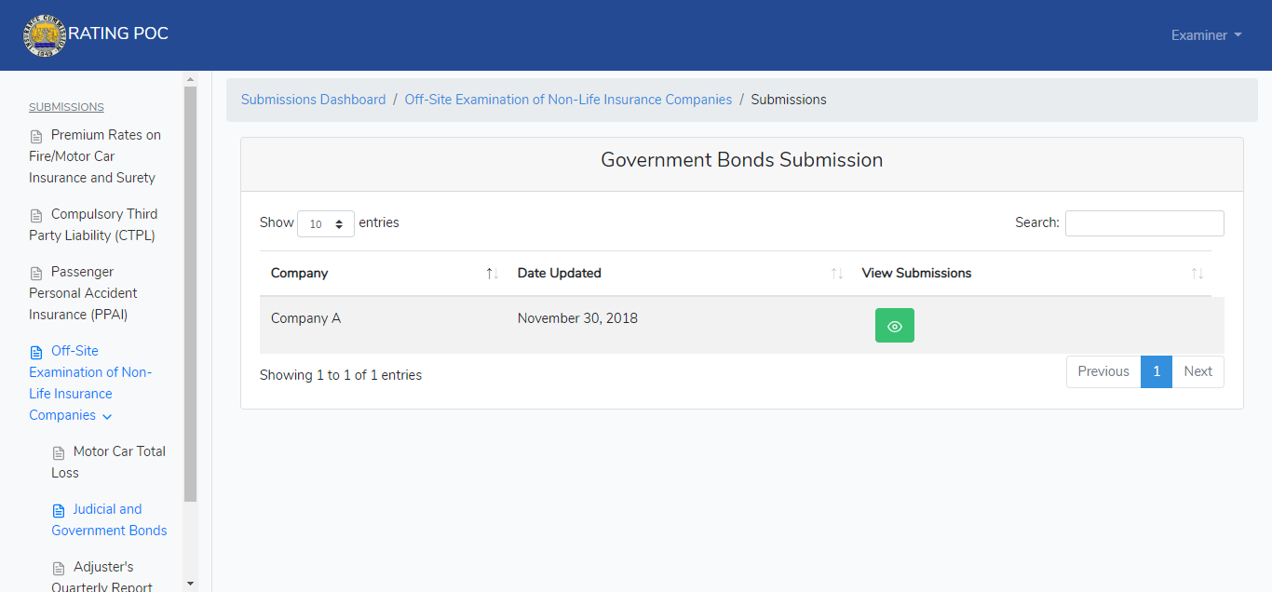
Task: Click the Submissions breadcrumb current page text
Action: [x=789, y=100]
